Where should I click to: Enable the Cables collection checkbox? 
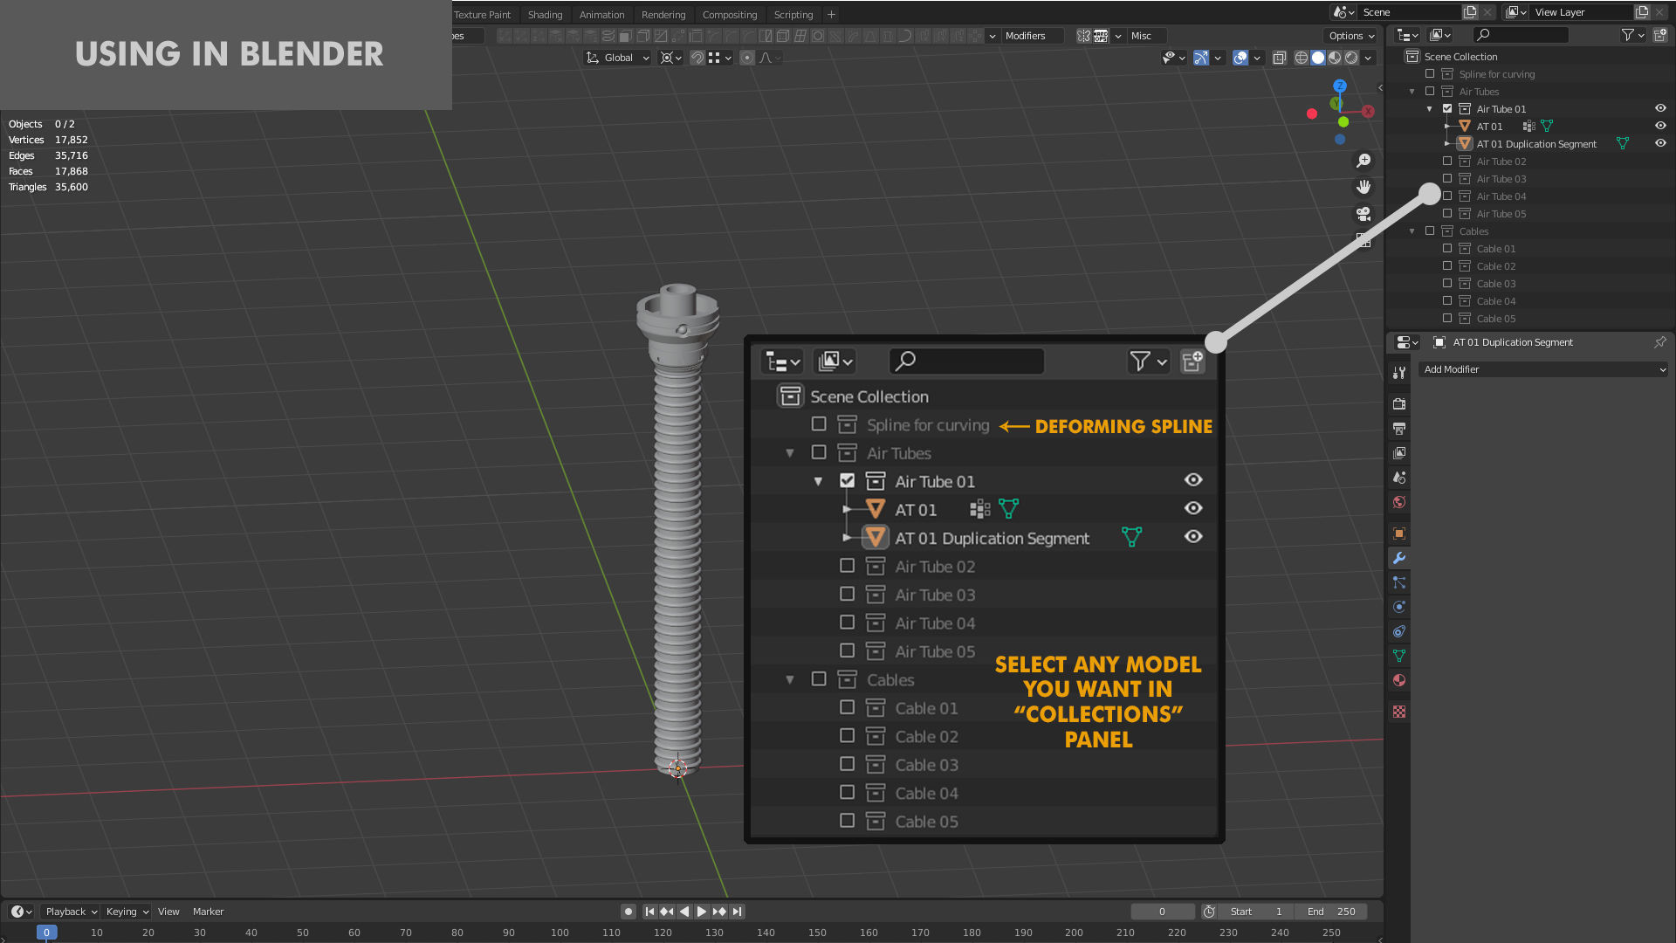pos(1430,231)
